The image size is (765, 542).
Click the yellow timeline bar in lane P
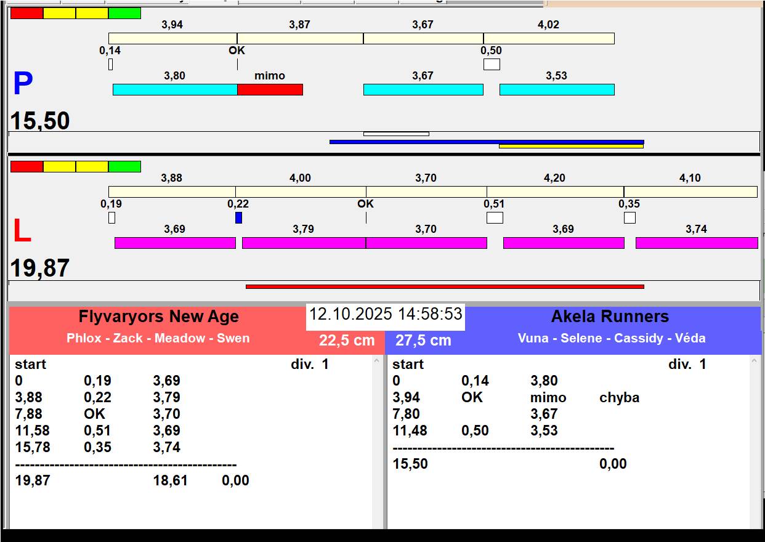tap(571, 147)
